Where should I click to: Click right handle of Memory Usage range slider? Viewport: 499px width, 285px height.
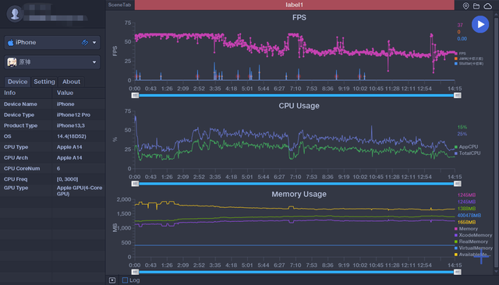point(458,272)
